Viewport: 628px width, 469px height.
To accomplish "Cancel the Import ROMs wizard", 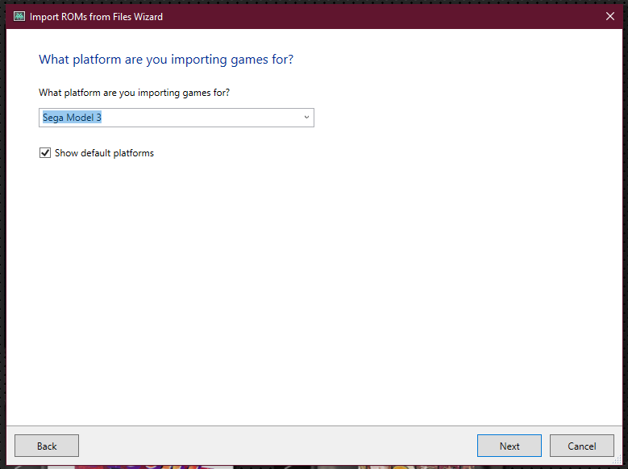I will [581, 446].
